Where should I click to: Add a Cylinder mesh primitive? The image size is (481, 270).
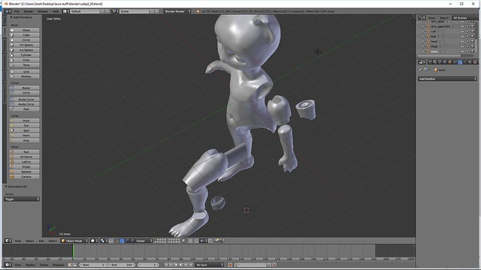click(x=24, y=55)
